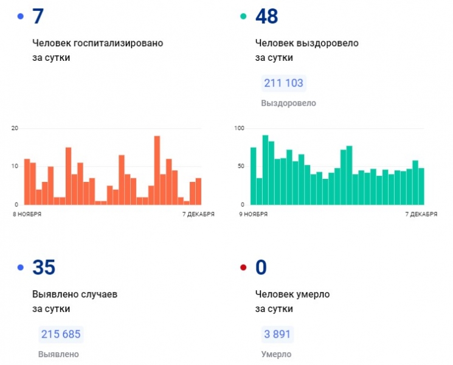Click the tallest green bar in recovered chart
Image resolution: width=453 pixels, height=365 pixels.
[265, 170]
